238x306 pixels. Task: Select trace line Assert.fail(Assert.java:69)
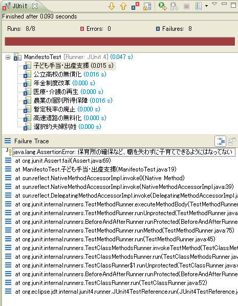(x=63, y=161)
